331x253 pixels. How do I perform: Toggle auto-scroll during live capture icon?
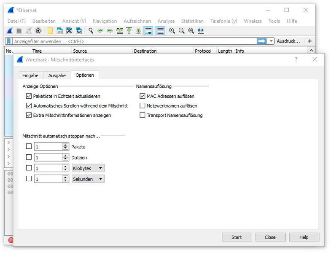point(148,31)
